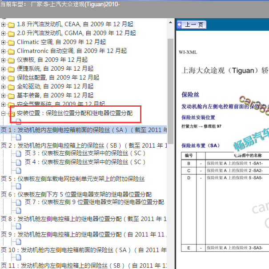The width and height of the screenshot is (269, 269).
Task: Click document icon just above 页 2 row
Action: pos(19,137)
